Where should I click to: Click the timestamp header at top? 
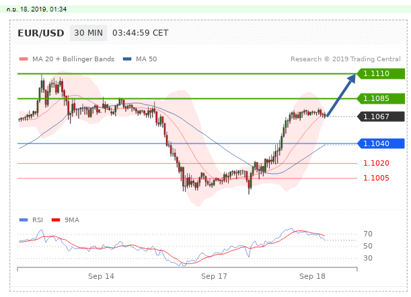click(36, 9)
